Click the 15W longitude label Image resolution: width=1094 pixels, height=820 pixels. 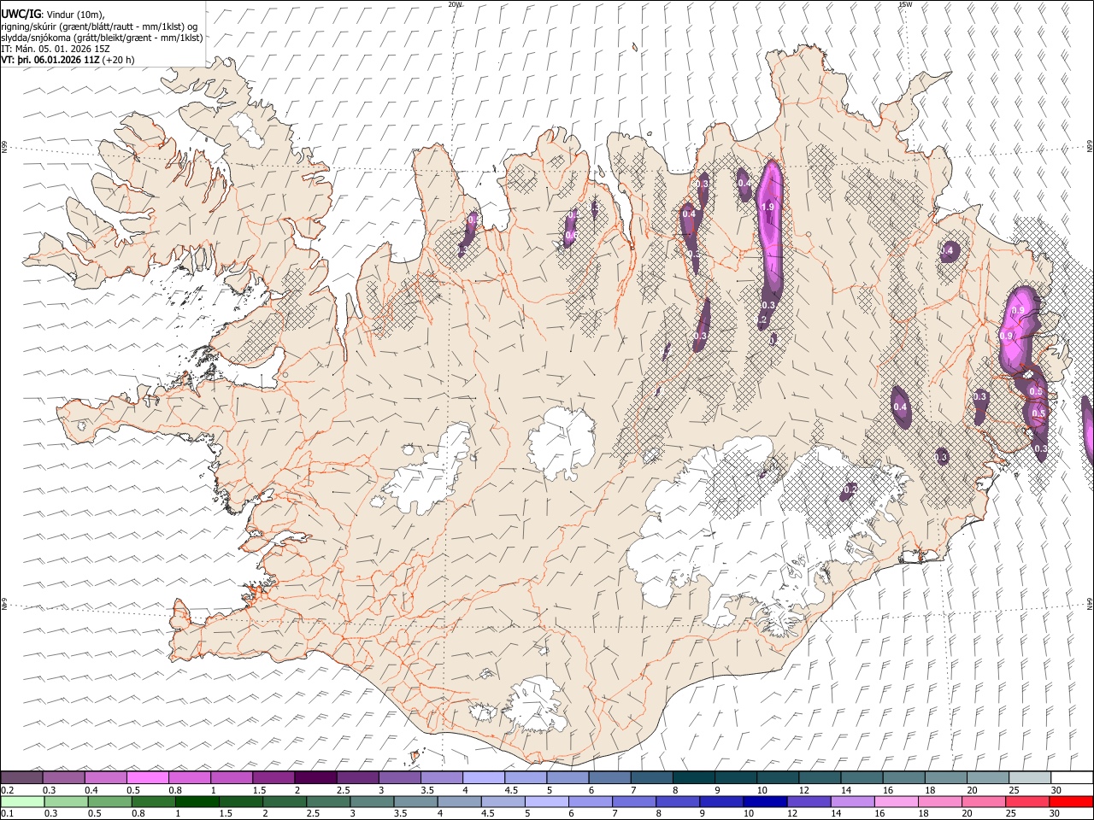click(905, 4)
